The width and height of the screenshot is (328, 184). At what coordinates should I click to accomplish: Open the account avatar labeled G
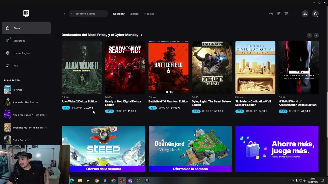[x=315, y=14]
